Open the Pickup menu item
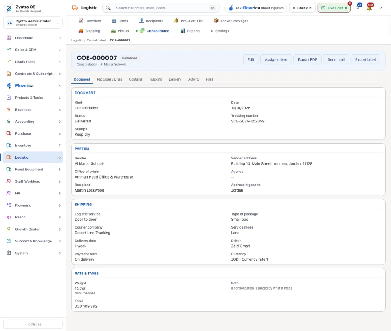 pyautogui.click(x=120, y=31)
